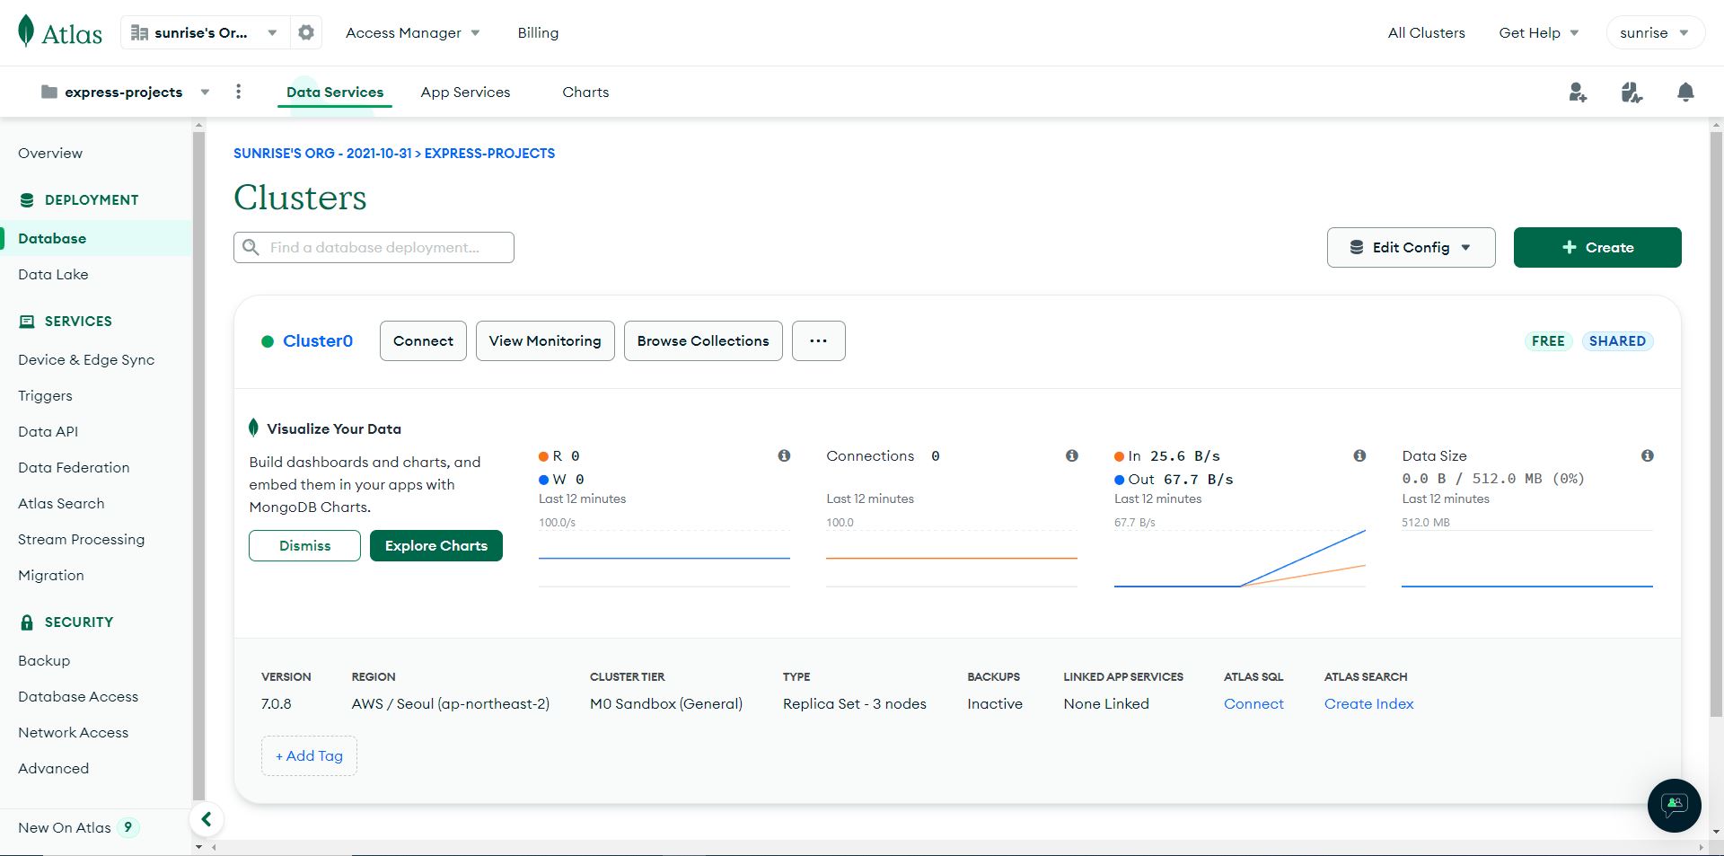Click invite user to project icon
The image size is (1724, 856).
click(1578, 92)
